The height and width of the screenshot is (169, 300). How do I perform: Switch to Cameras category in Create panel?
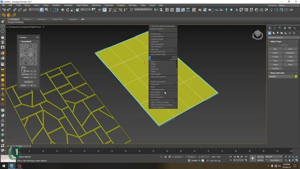tap(282, 33)
